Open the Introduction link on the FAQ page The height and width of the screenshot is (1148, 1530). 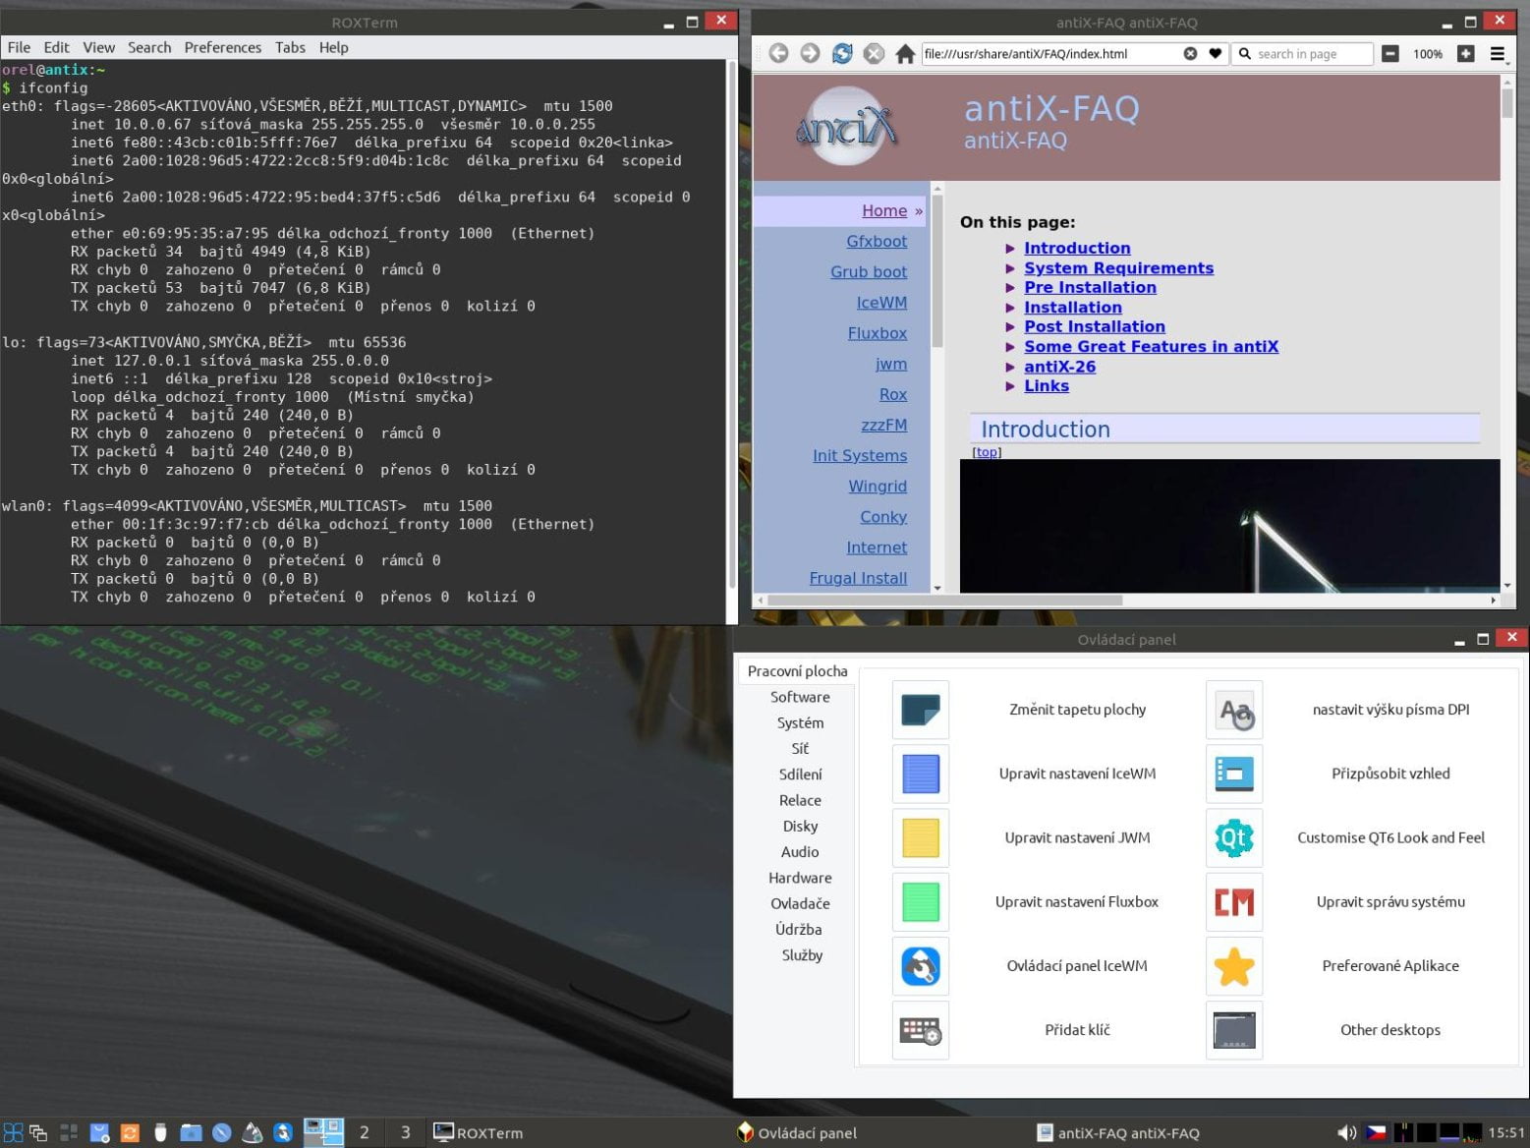pos(1077,248)
